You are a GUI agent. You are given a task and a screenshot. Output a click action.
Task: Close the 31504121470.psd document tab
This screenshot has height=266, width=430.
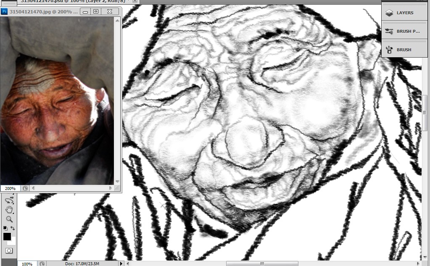135,1
